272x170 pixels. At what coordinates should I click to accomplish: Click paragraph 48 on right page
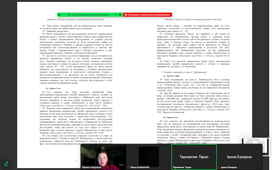[193, 102]
